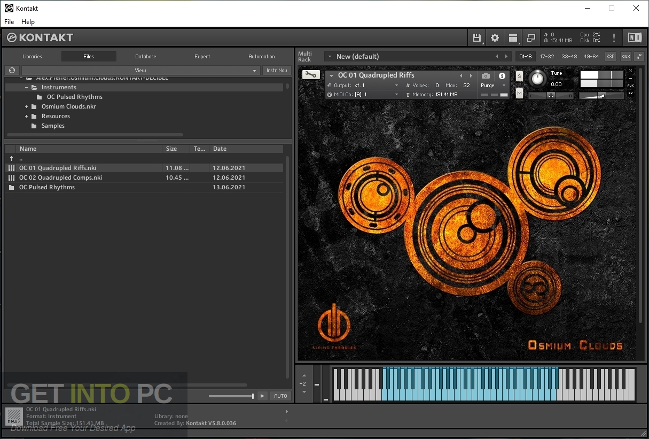Screen dimensions: 649x439
Task: Open the MIDI Ch dropdown
Action: [363, 94]
